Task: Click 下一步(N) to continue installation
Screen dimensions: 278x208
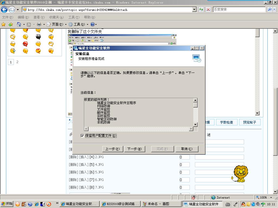Action: (x=134, y=149)
